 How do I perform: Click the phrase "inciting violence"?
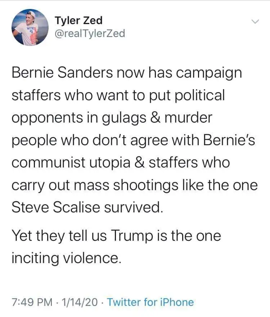(x=65, y=258)
